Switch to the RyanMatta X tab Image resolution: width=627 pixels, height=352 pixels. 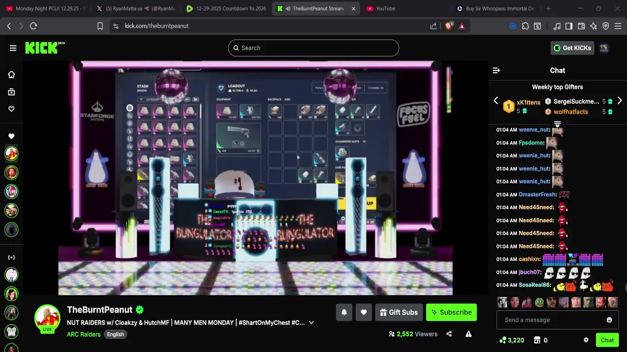(x=136, y=8)
